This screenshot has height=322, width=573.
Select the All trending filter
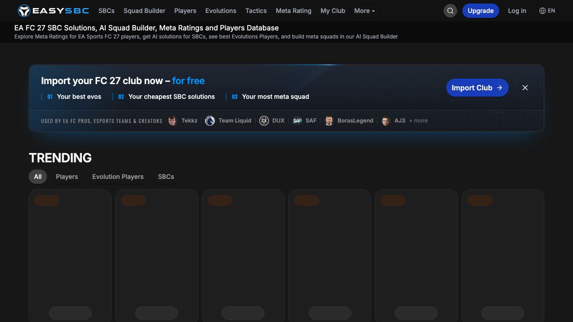(38, 177)
